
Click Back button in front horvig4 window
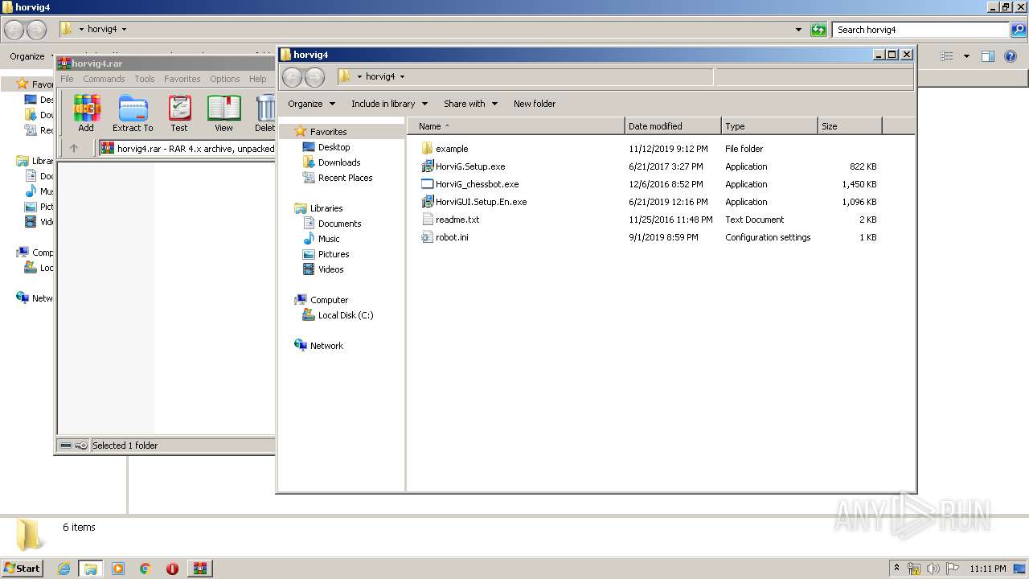tap(293, 76)
